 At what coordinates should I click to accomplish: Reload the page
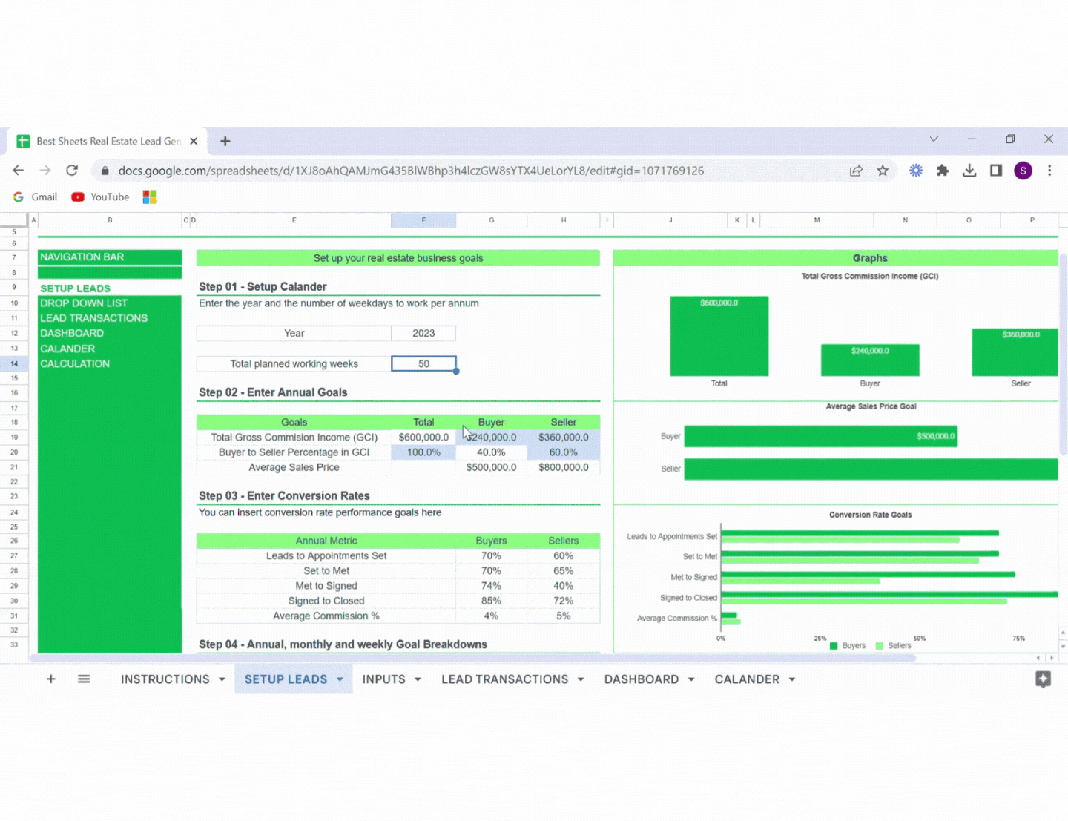[x=72, y=171]
